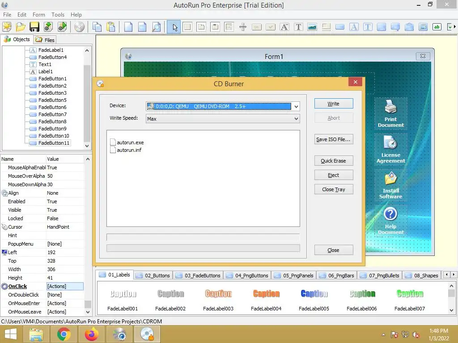Click the new form page icon
This screenshot has width=458, height=343.
pos(128,27)
